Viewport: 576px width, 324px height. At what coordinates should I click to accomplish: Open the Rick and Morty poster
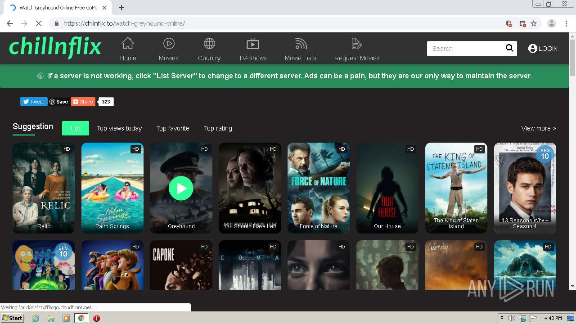click(44, 265)
